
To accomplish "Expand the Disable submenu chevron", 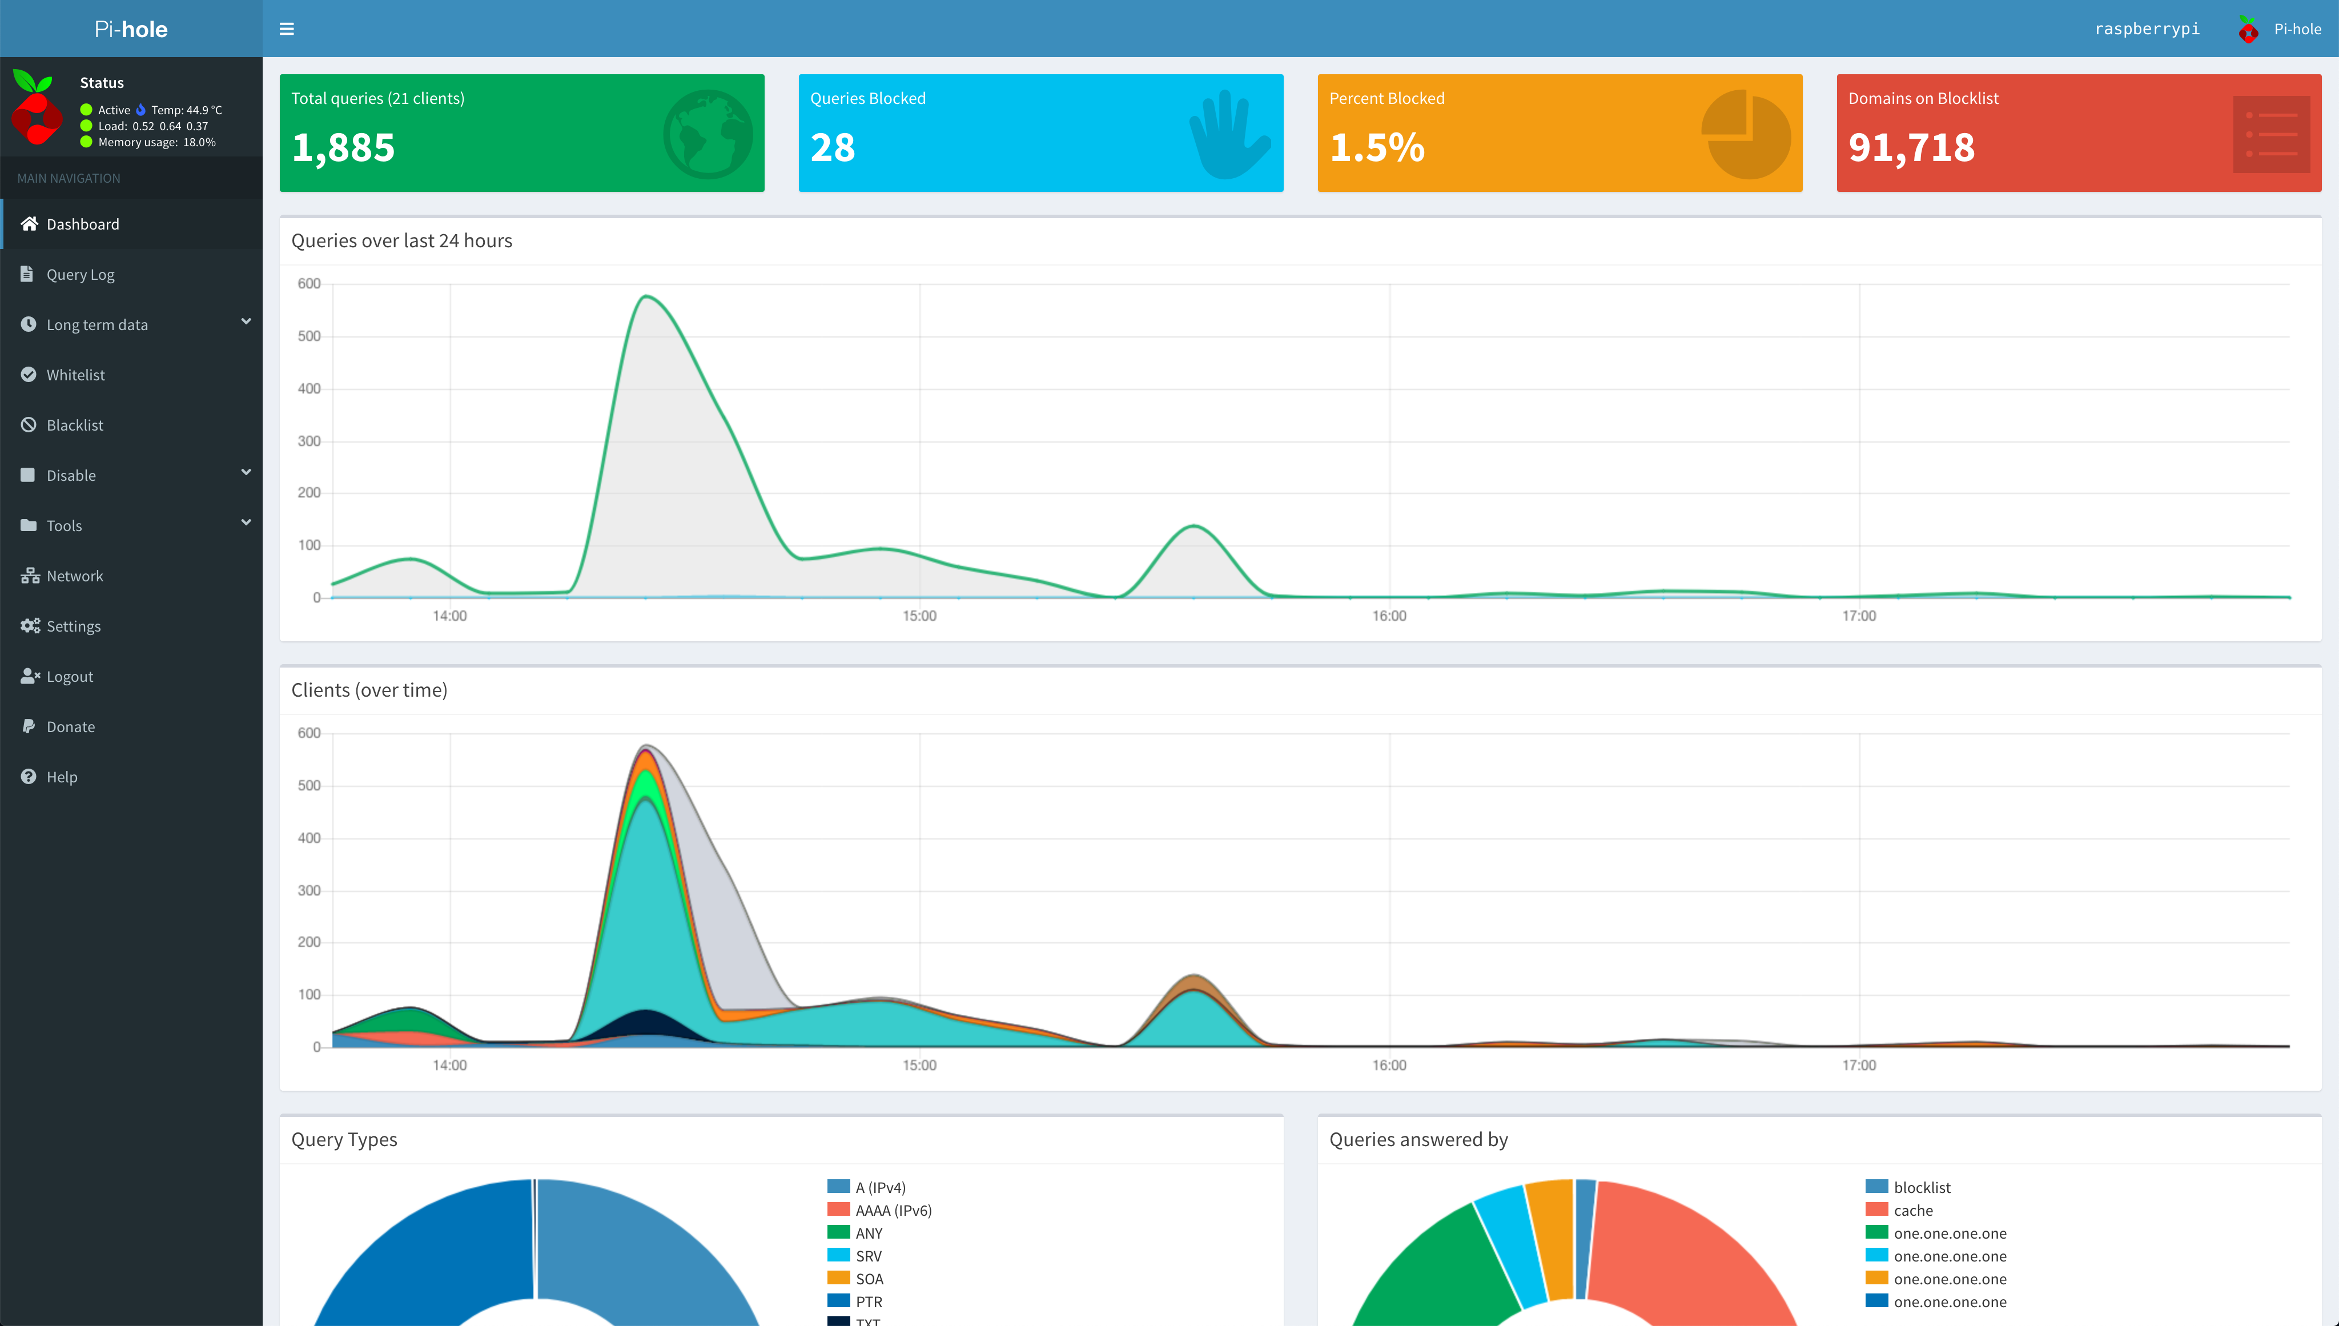I will [x=246, y=472].
